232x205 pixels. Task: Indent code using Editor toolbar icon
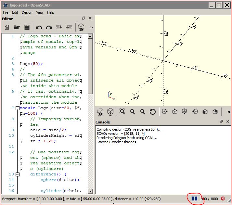click(69, 28)
